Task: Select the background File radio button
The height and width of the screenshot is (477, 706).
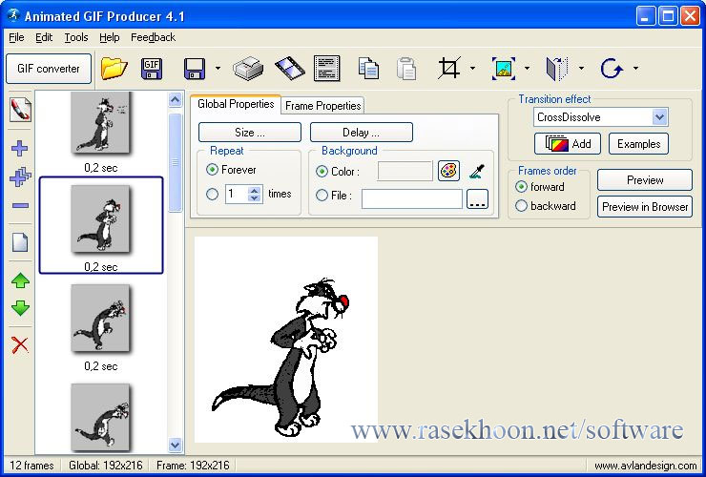Action: [322, 196]
